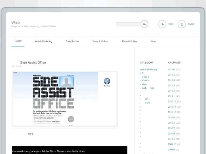Click the Web & Marketing category link
The image size is (206, 154).
point(148,70)
